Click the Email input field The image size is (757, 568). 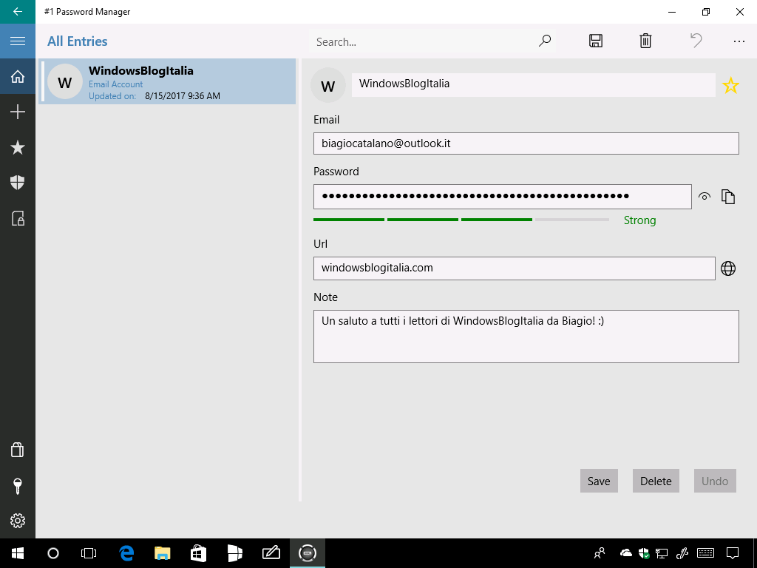[x=526, y=143]
